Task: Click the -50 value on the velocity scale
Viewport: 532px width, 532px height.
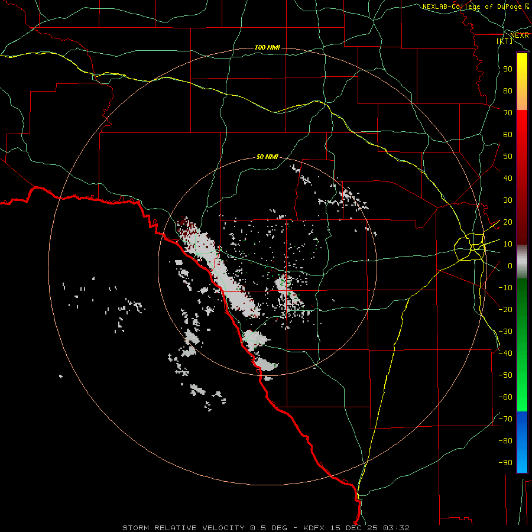Action: click(505, 375)
